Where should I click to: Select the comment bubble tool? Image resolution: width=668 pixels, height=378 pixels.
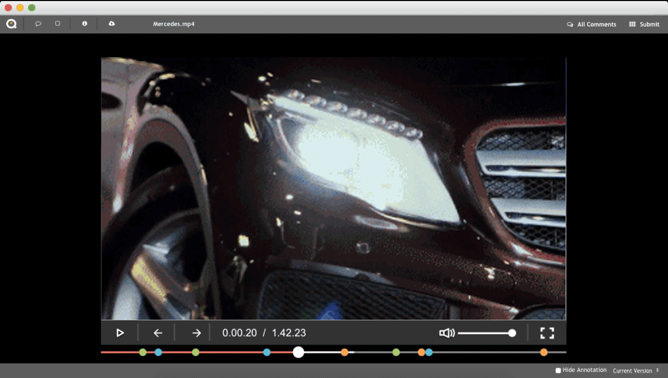[38, 24]
